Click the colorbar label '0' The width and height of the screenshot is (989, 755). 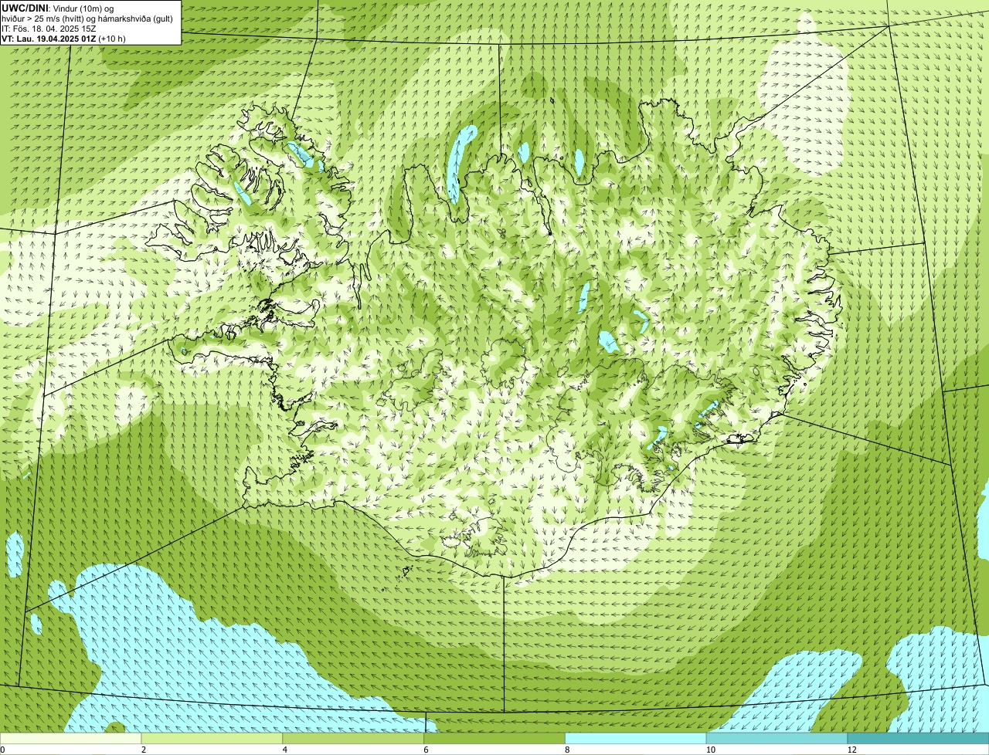click(x=2, y=750)
